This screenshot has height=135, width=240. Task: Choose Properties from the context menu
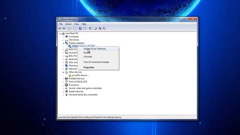point(98,67)
